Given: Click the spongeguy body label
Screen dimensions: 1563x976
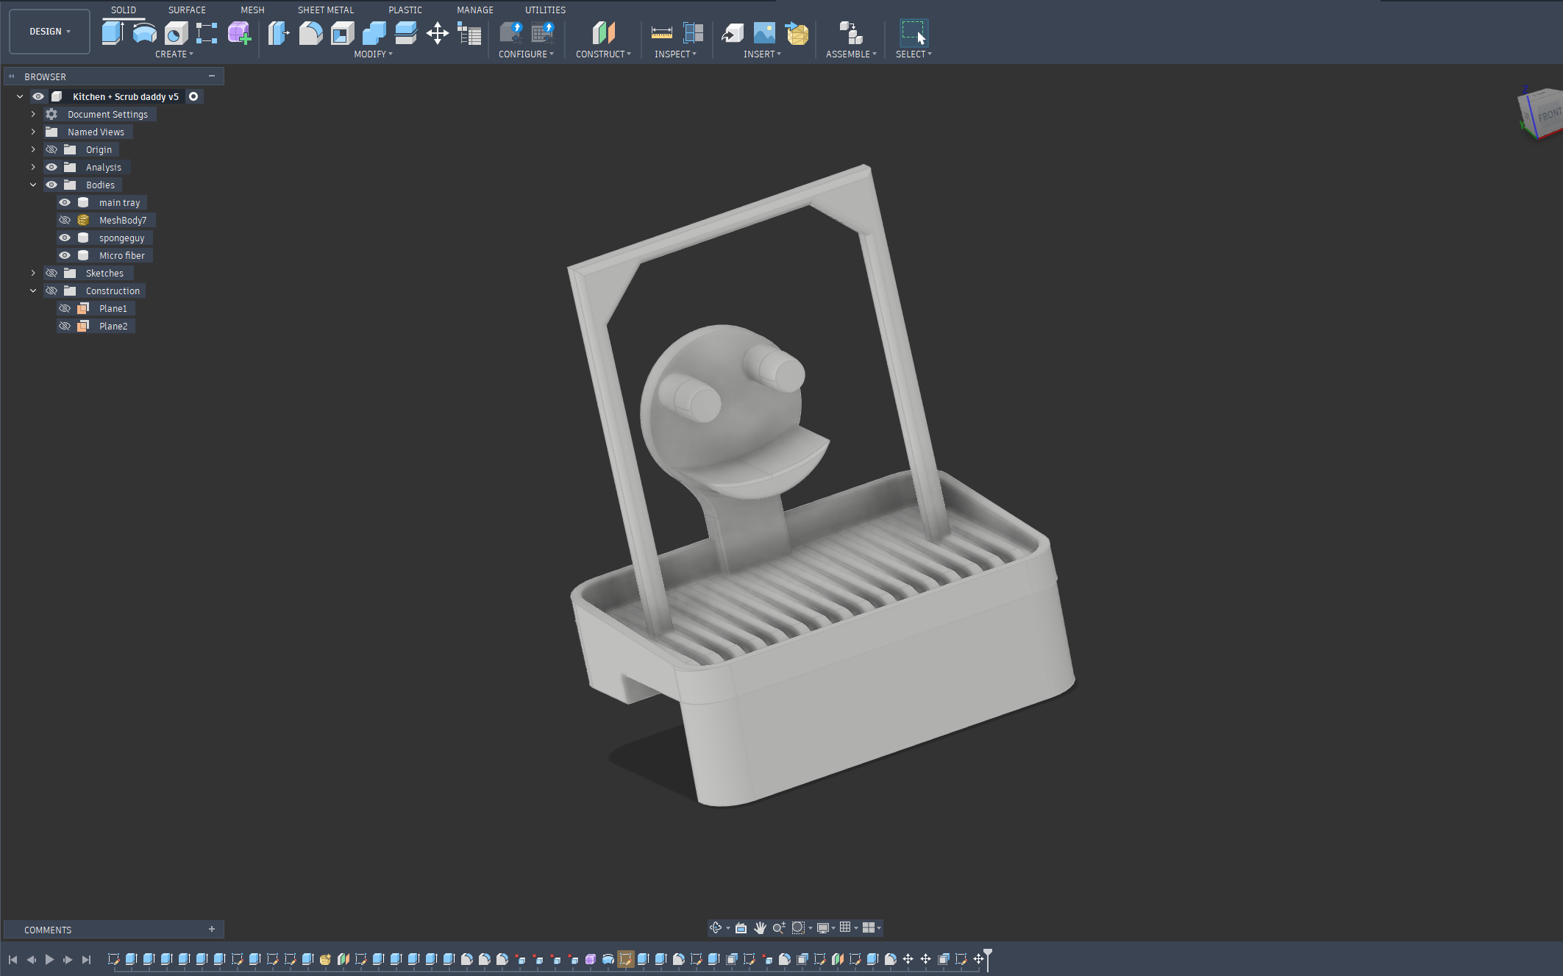Looking at the screenshot, I should click(121, 238).
